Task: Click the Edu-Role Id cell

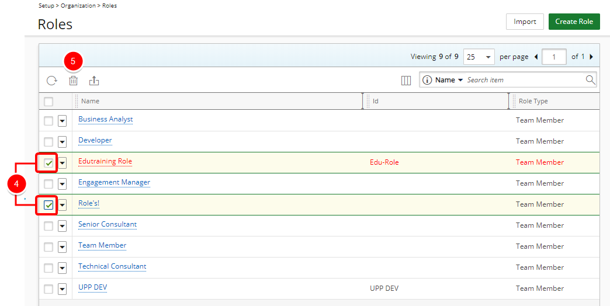Action: pos(384,162)
